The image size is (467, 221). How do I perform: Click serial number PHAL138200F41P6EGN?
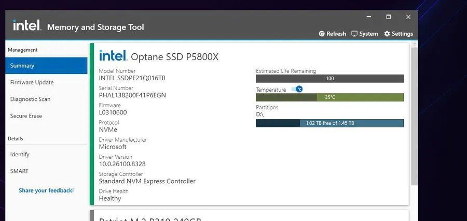pos(132,95)
